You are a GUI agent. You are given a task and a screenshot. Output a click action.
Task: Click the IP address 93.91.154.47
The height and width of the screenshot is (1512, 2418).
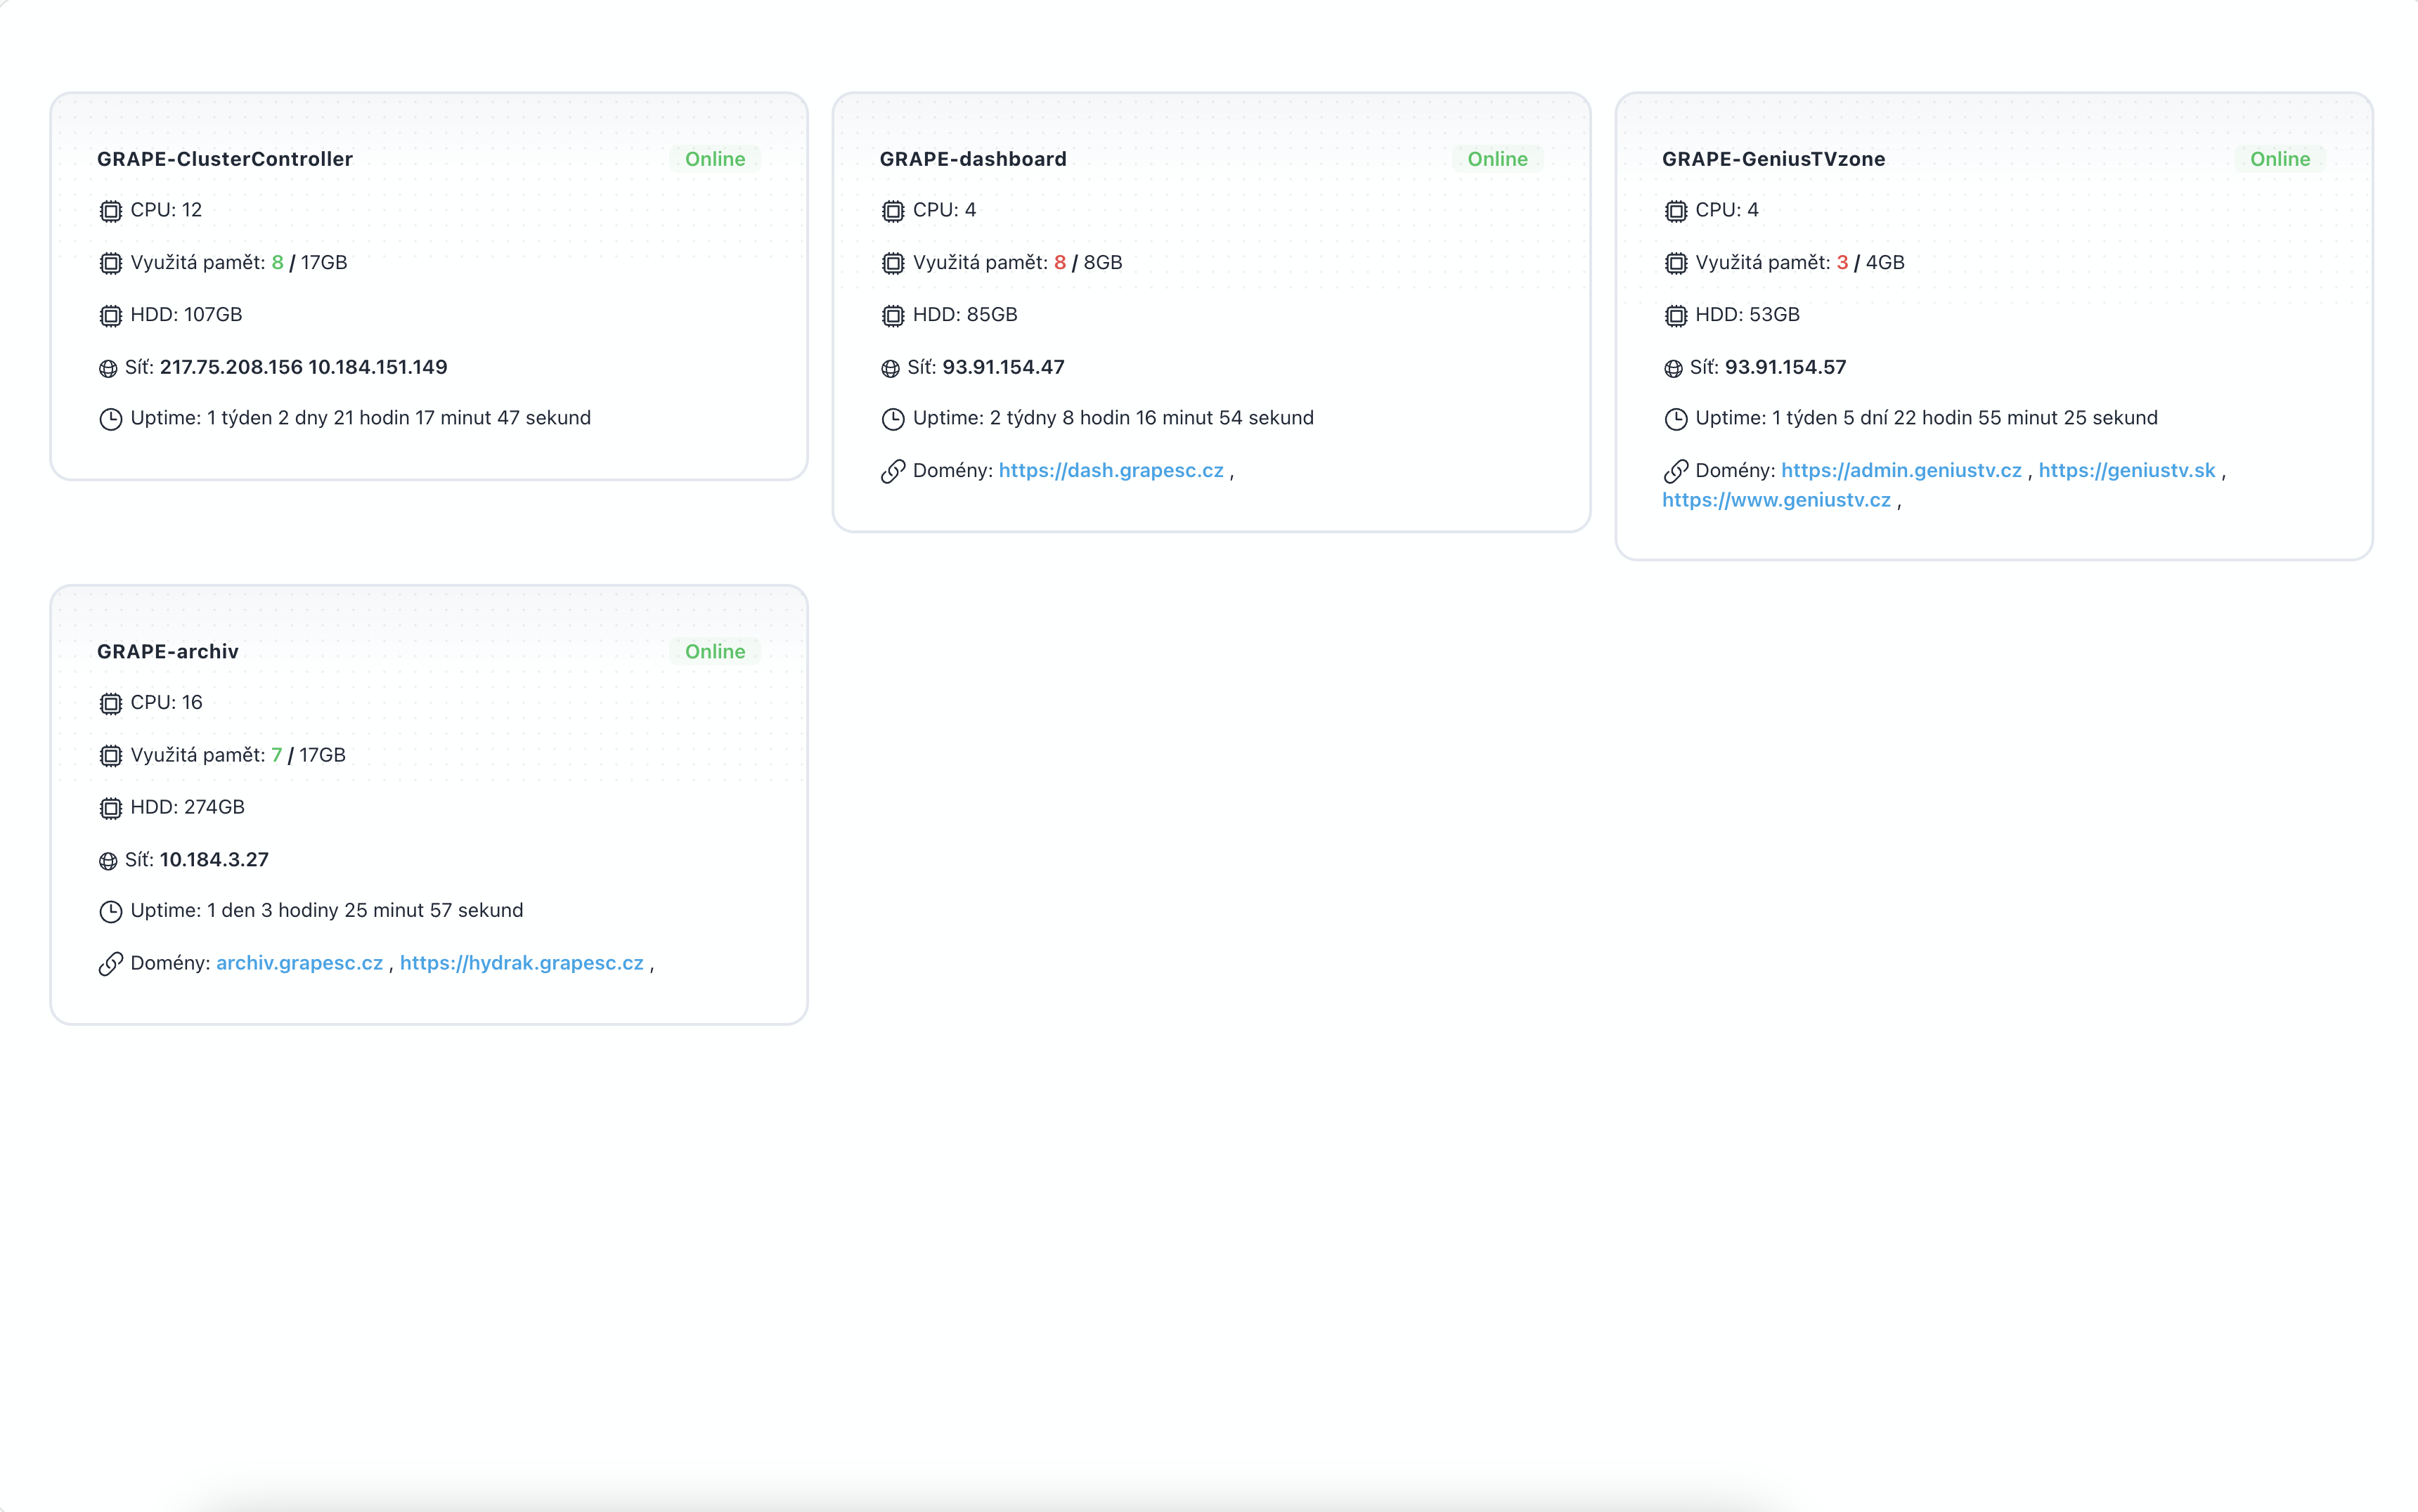1002,367
